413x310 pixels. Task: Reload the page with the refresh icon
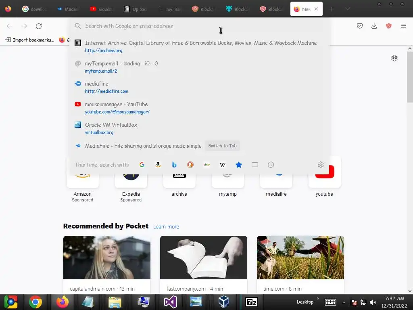coord(39,26)
